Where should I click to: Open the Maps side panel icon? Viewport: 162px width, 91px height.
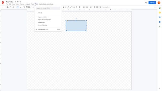[160, 27]
